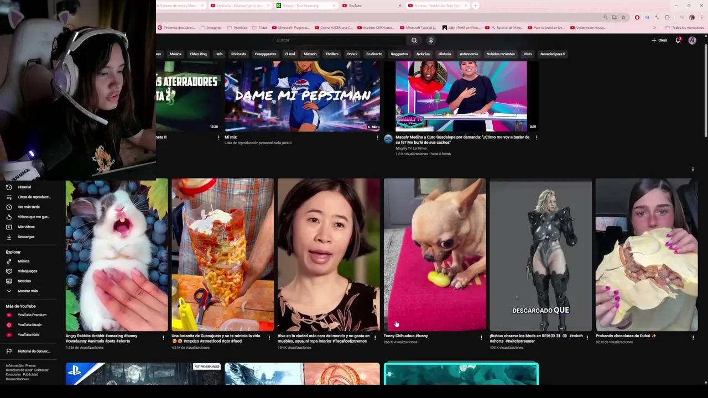Viewport: 708px width, 398px height.
Task: Select the En directo filter chip
Action: tap(374, 54)
